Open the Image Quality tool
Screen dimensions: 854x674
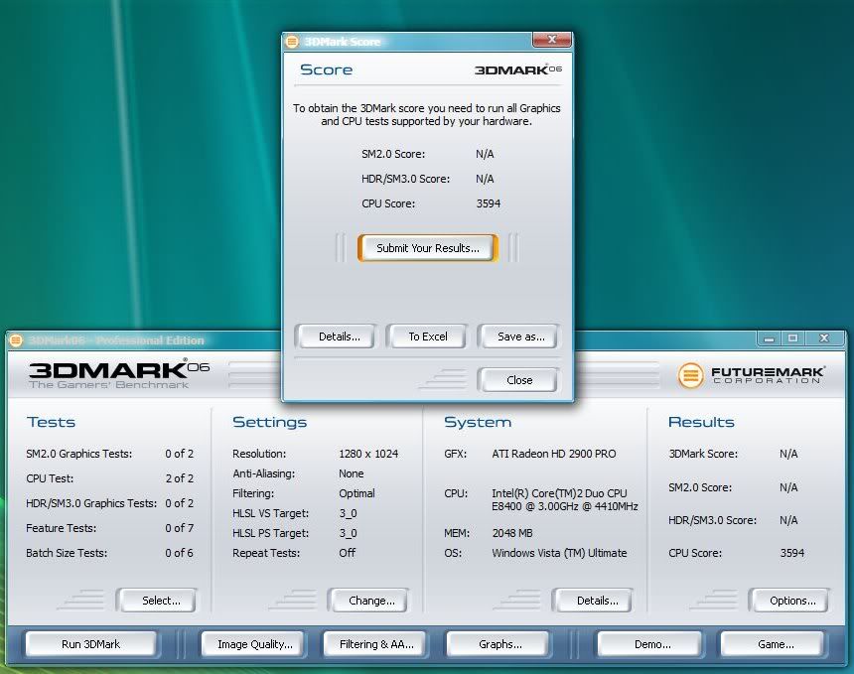[254, 644]
